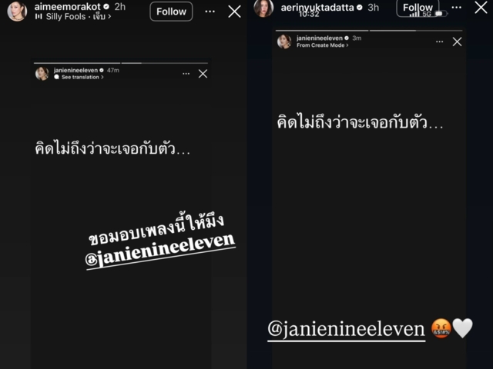The image size is (493, 369).
Task: Tap the @janienineeleven mention with emojis
Action: [x=346, y=330]
